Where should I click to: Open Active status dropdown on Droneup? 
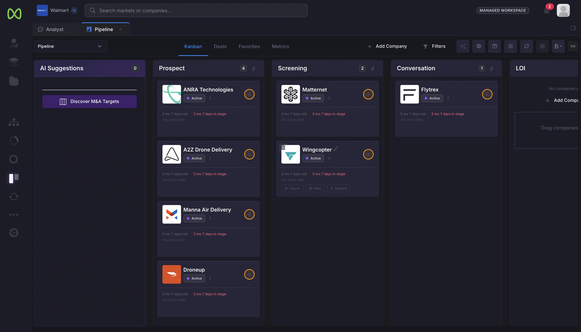(194, 278)
